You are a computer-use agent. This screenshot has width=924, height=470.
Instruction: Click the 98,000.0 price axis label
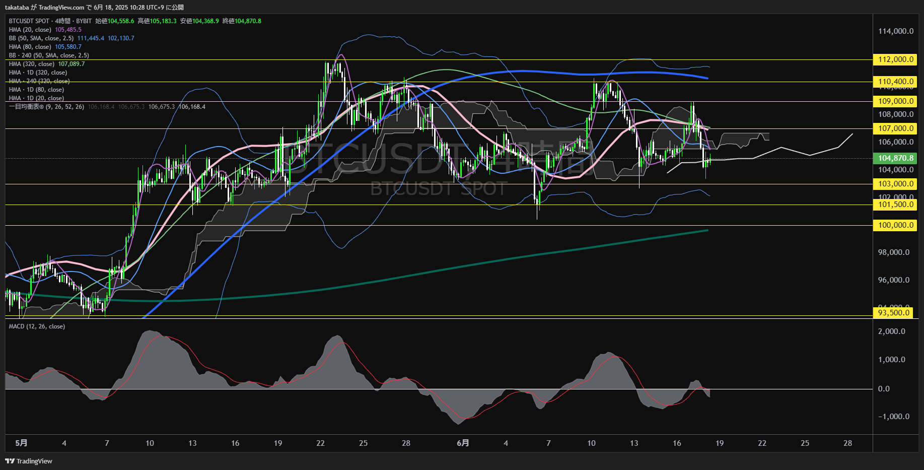[x=894, y=252]
